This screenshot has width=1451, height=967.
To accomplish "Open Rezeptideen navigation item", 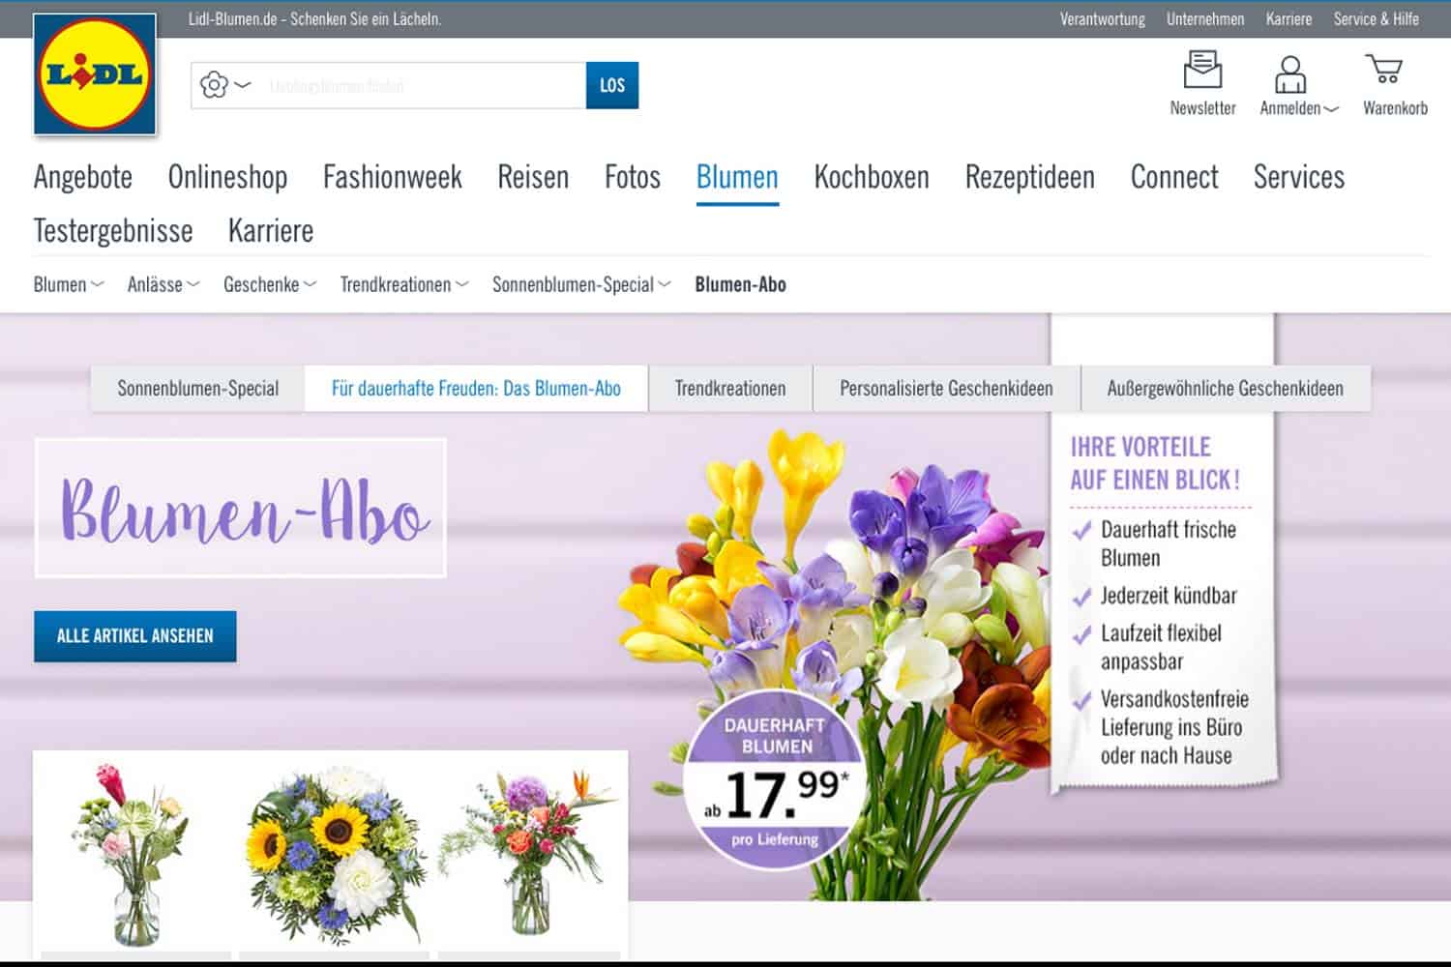I will (x=1029, y=177).
